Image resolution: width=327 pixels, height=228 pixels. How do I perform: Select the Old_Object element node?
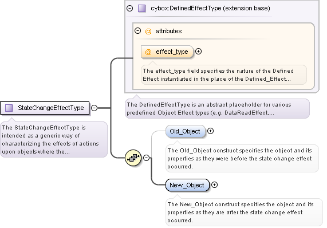(186, 131)
